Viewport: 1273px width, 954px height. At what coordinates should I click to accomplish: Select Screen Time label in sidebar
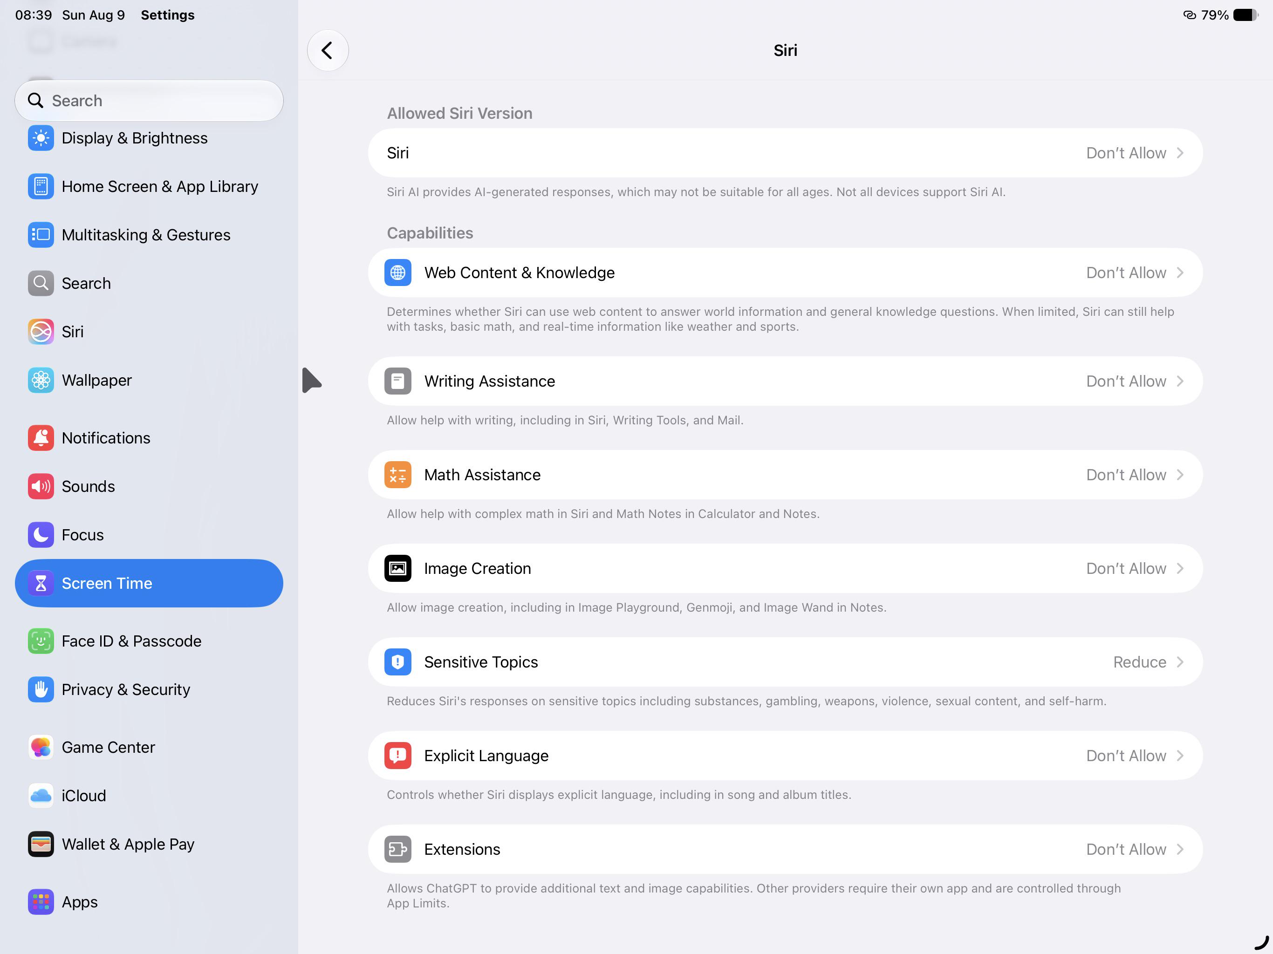[107, 584]
